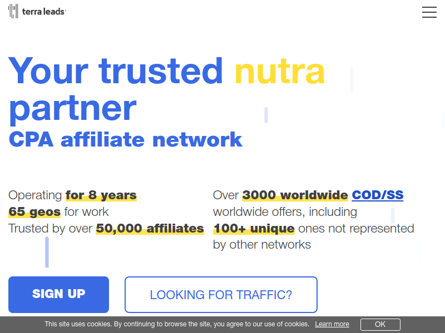This screenshot has width=445, height=333.
Task: Click the SIGN UP button
Action: pyautogui.click(x=59, y=295)
